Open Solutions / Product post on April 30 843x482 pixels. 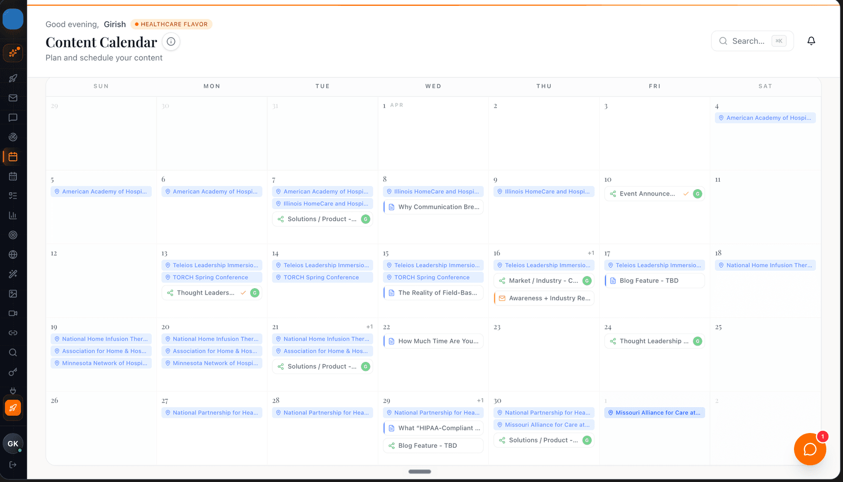(x=544, y=440)
